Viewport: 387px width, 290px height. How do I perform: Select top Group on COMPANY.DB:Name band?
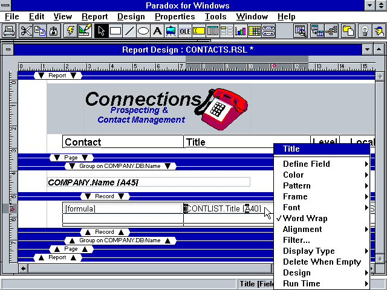pyautogui.click(x=120, y=166)
